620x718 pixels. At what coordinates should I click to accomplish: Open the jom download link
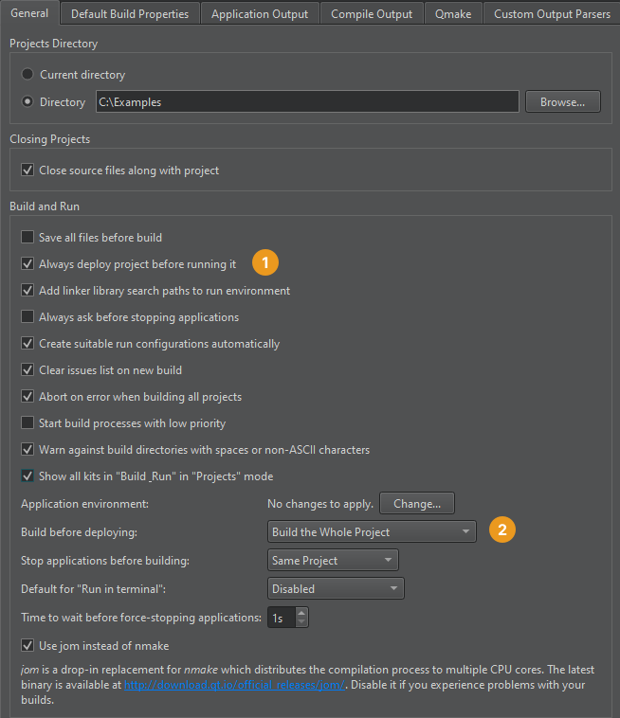coord(234,685)
